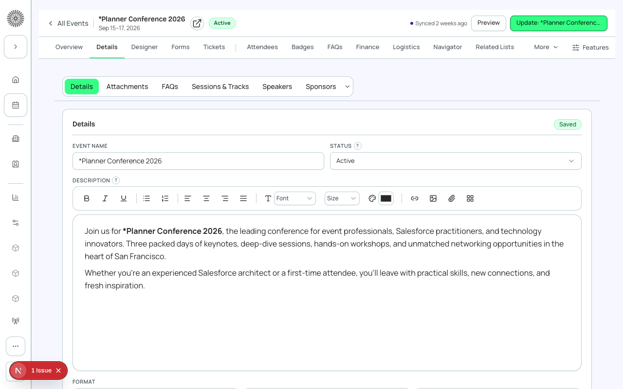Open the Tickets tab
Screen dimensions: 623x389
tap(214, 47)
